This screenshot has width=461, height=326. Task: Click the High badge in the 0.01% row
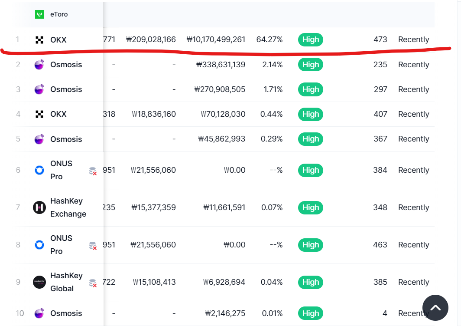click(311, 313)
